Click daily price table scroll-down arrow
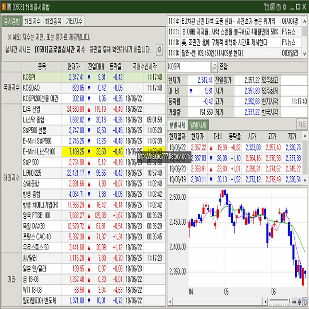Screen dimensions: 309x309 pos(305,180)
